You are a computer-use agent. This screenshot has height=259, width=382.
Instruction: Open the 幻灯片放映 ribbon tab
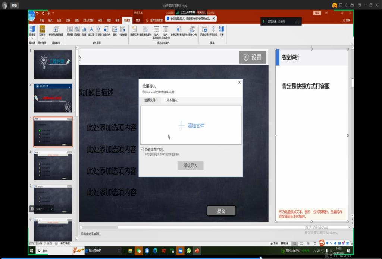point(88,20)
